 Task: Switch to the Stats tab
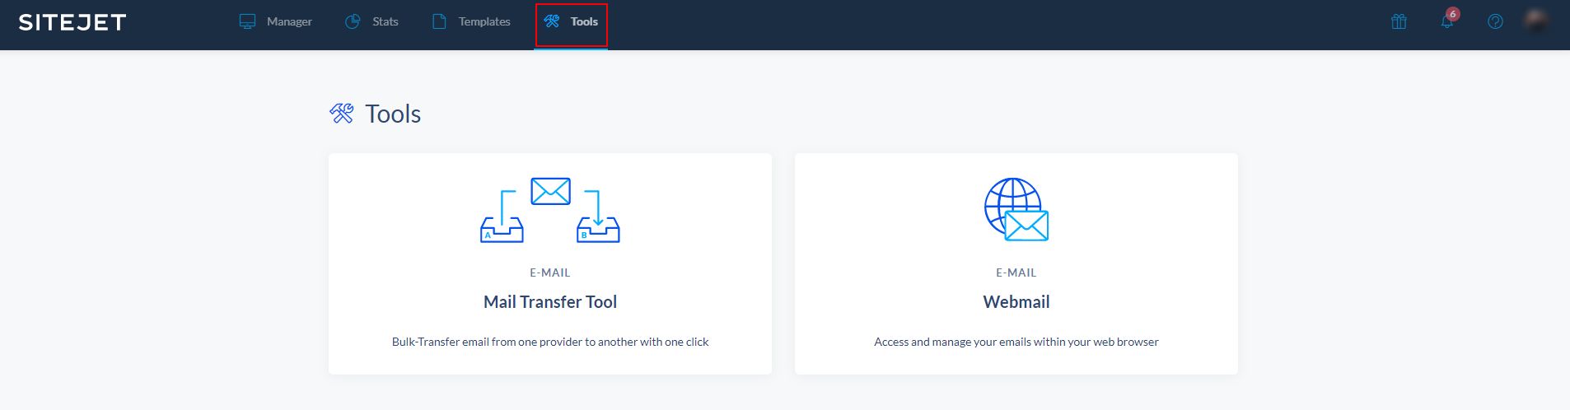coord(371,21)
